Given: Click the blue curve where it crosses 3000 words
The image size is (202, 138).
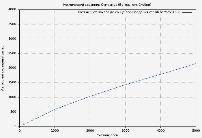Looking at the screenshot, I should (x=125, y=85).
